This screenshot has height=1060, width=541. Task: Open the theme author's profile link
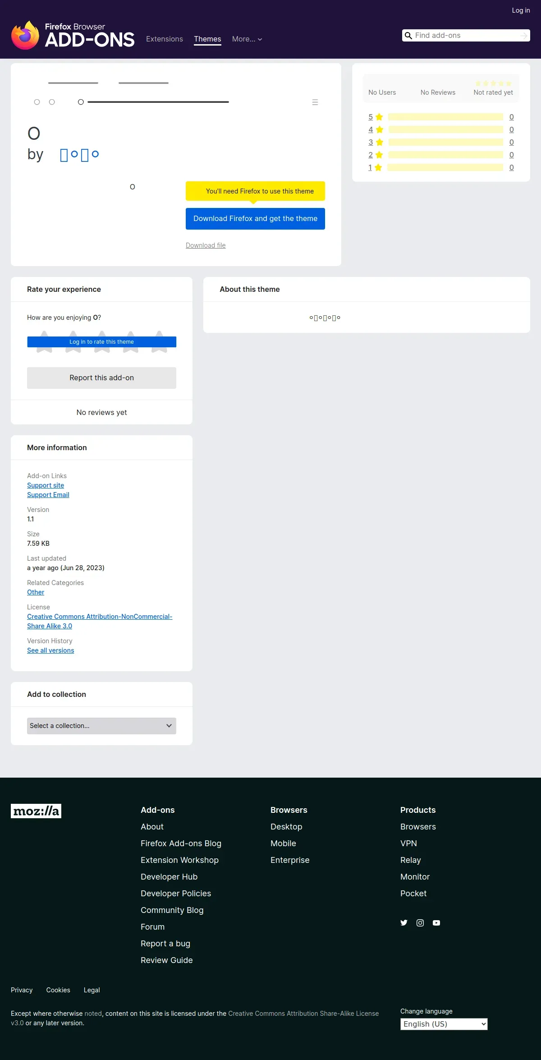79,155
